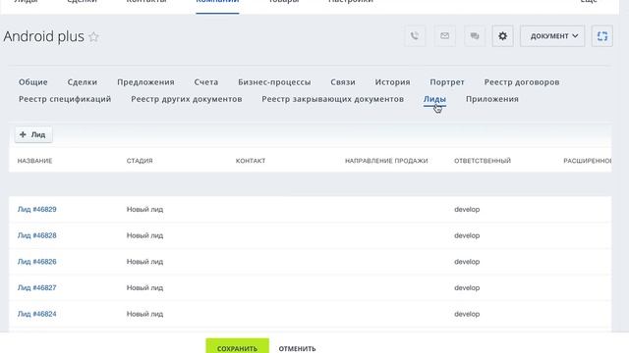Screen dimensions: 629x353
Task: Open link Лид #46827
Action: click(37, 287)
